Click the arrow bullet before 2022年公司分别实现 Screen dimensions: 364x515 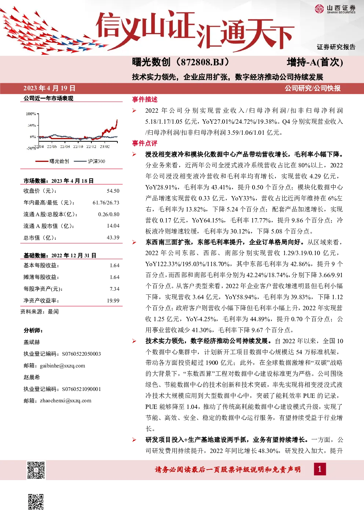point(135,110)
